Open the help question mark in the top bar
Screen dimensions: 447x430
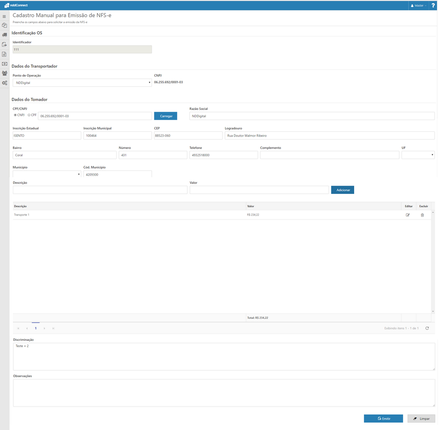point(432,5)
